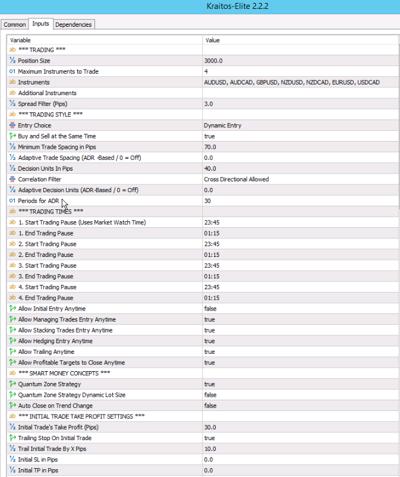Select the Inputs tab

coord(41,24)
